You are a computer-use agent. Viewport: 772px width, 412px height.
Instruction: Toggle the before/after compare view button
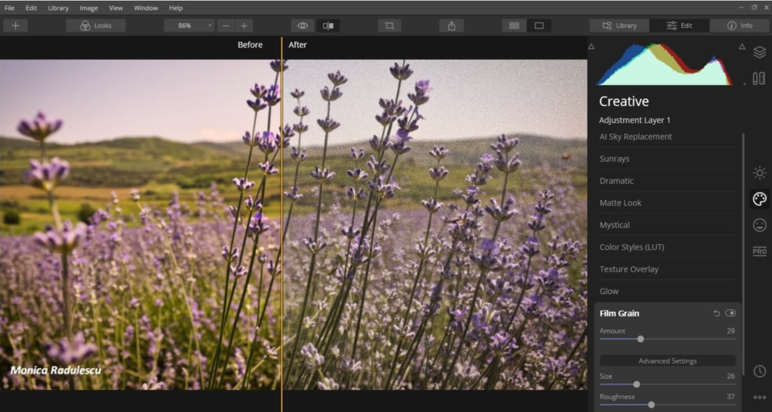[328, 26]
